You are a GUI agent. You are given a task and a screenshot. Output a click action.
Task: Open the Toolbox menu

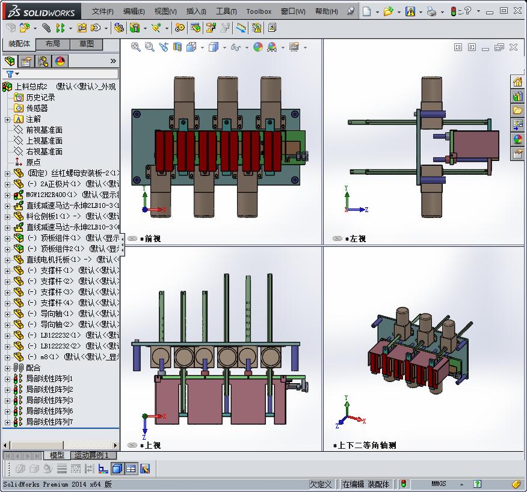tap(259, 11)
